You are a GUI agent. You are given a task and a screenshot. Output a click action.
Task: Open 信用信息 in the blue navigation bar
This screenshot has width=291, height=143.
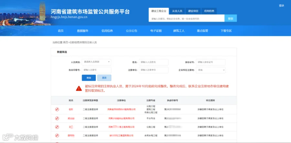coord(107,31)
